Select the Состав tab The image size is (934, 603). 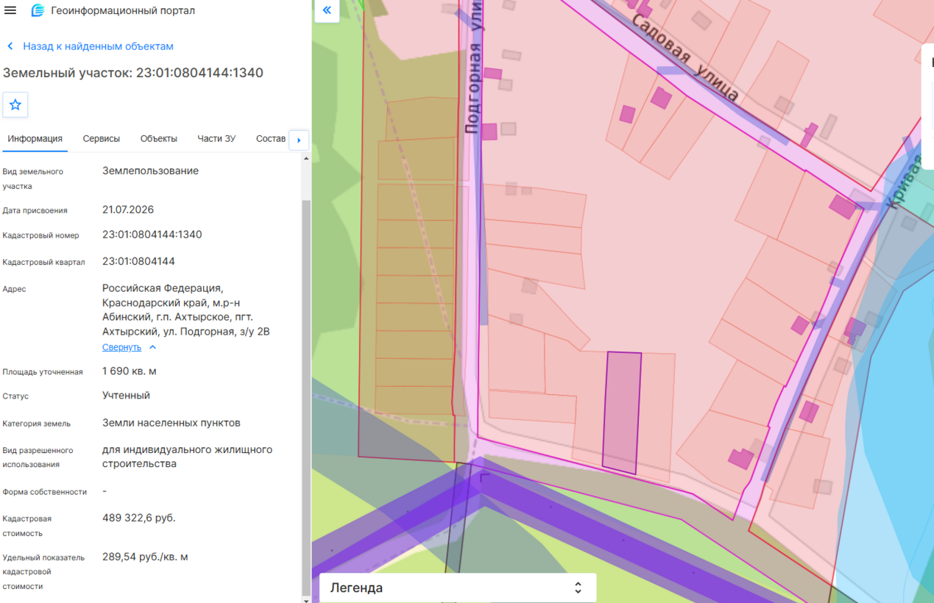[271, 138]
